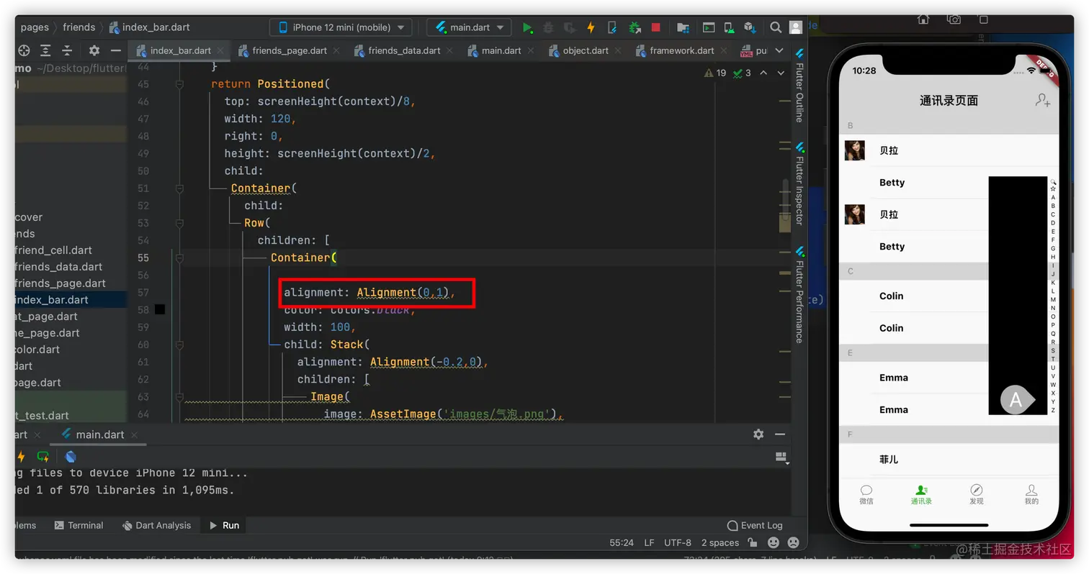Screen dimensions: 1089x574
Task: Open the run anything terminal-window icon
Action: (709, 27)
